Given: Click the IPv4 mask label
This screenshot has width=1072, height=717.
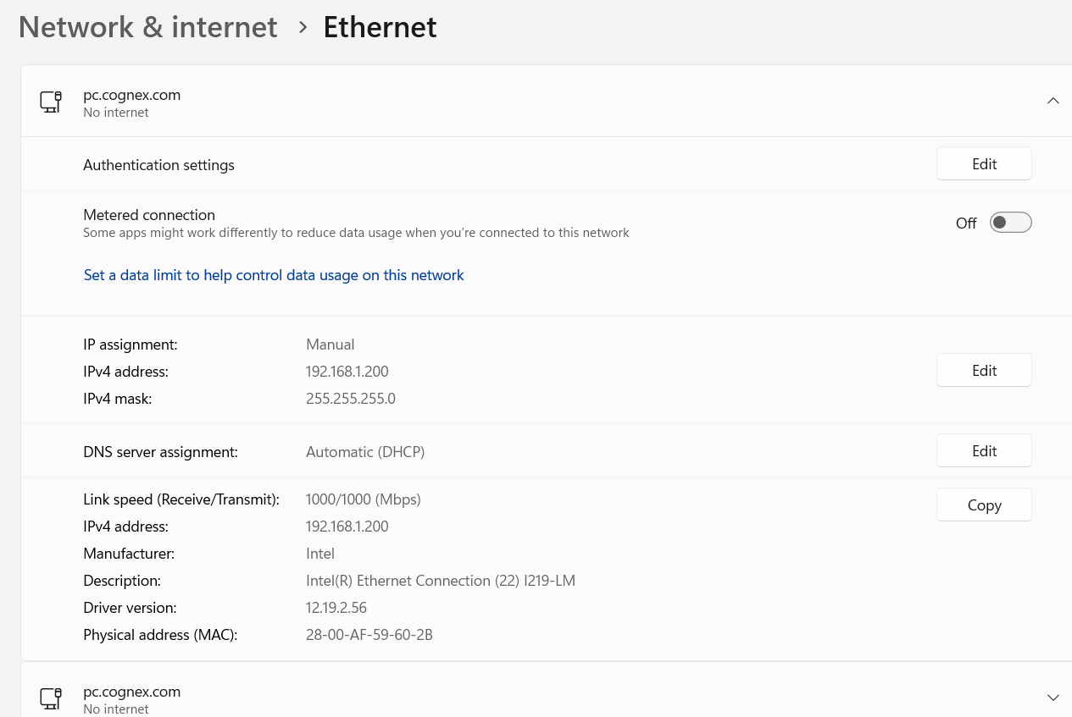Looking at the screenshot, I should tap(118, 399).
